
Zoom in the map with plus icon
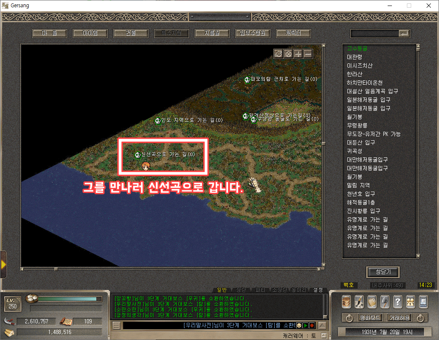[298, 54]
